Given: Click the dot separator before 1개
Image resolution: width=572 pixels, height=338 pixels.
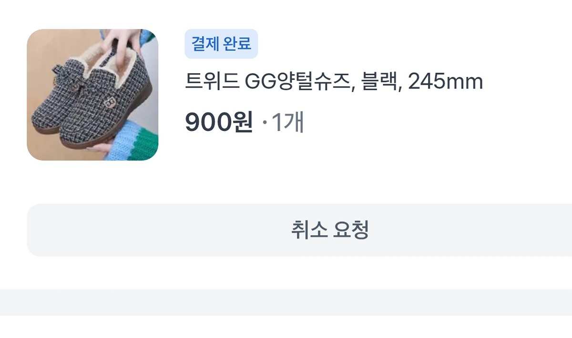Looking at the screenshot, I should [x=265, y=124].
